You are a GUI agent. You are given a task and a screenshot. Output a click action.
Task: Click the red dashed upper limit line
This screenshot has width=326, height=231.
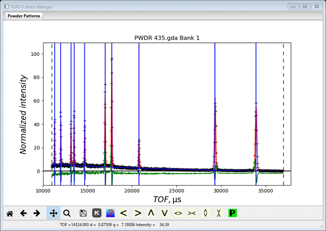284,105
